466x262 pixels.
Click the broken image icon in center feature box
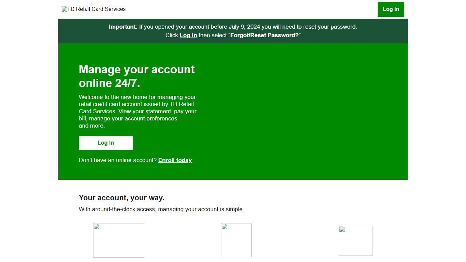point(225,227)
